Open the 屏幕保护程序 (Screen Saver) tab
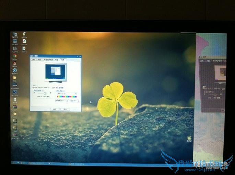235x175 pixels. pos(48,60)
